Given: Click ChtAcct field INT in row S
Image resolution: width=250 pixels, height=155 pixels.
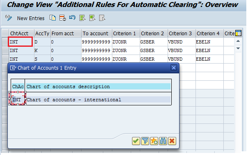Looking at the screenshot, I should [x=21, y=59].
